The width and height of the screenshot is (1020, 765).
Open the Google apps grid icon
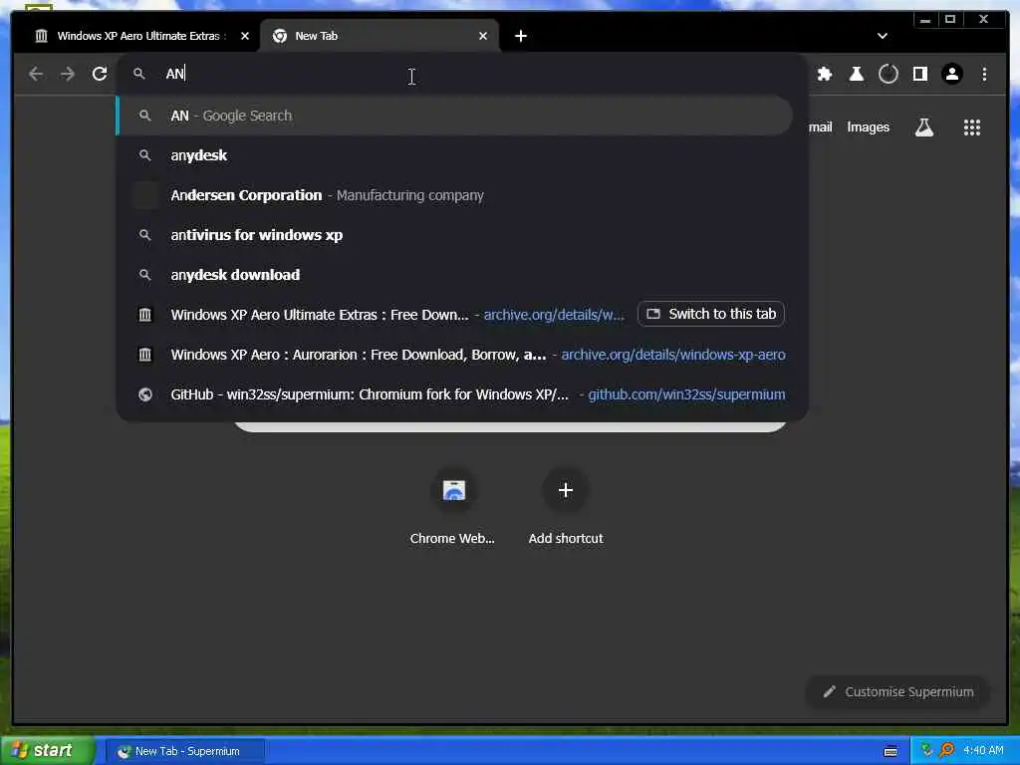click(x=972, y=127)
